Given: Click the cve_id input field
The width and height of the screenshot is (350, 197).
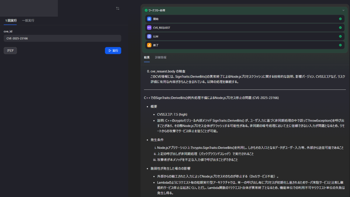Looking at the screenshot, I should 62,38.
